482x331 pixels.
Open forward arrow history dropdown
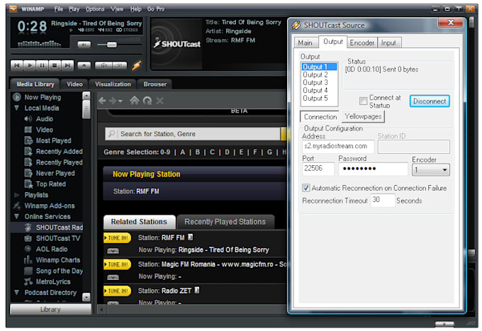120,101
